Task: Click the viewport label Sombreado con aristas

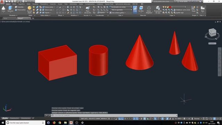Action: pos(22,22)
